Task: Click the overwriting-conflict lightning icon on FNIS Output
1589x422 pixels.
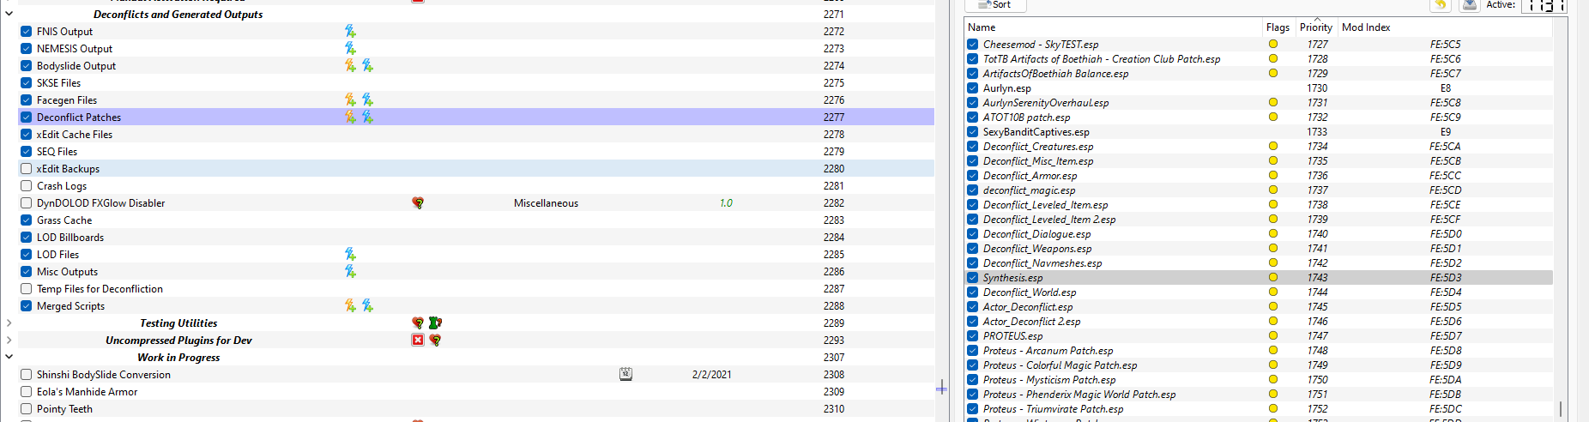Action: coord(350,32)
